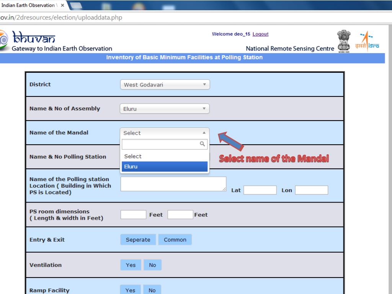This screenshot has width=392, height=294.
Task: Click the Lat input field
Action: point(260,190)
